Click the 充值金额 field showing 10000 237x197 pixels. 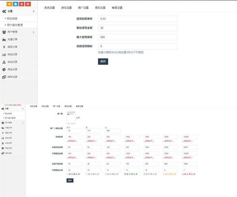click(190, 137)
